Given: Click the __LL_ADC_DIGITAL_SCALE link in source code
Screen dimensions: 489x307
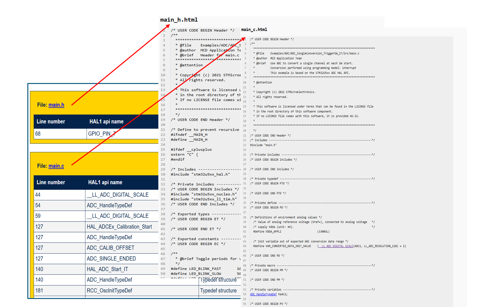Looking at the screenshot, I should (335, 246).
